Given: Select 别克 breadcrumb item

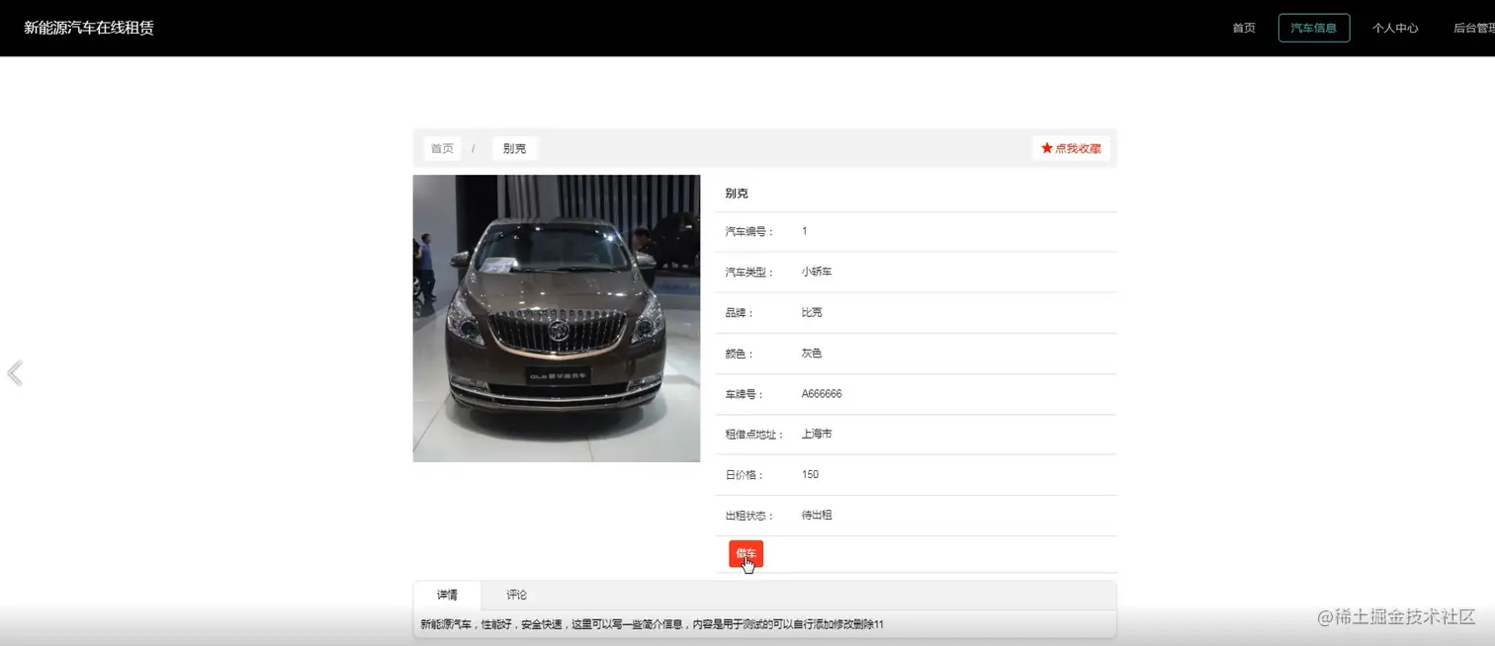Looking at the screenshot, I should [x=514, y=148].
